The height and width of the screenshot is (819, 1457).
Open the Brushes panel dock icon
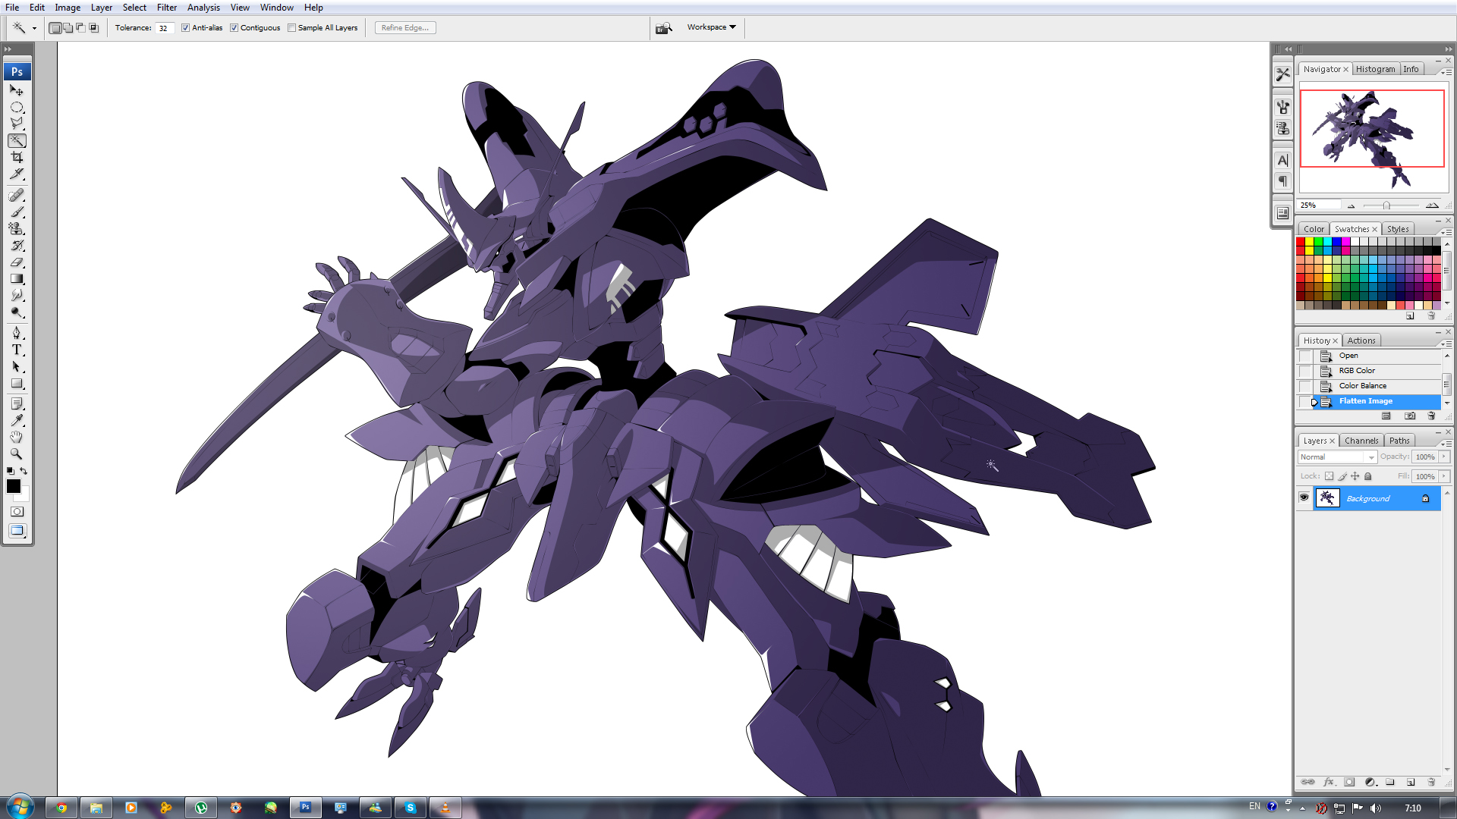[x=1282, y=107]
